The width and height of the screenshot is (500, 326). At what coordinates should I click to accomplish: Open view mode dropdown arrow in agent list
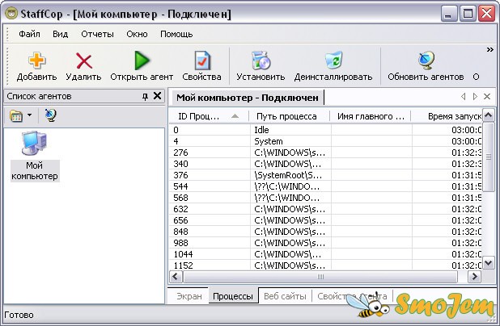click(x=30, y=115)
